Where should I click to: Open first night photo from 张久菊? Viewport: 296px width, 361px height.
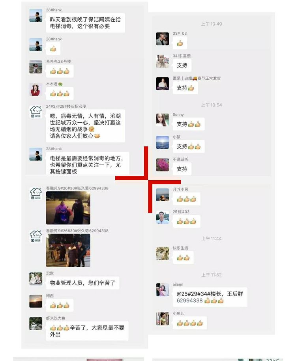click(68, 208)
